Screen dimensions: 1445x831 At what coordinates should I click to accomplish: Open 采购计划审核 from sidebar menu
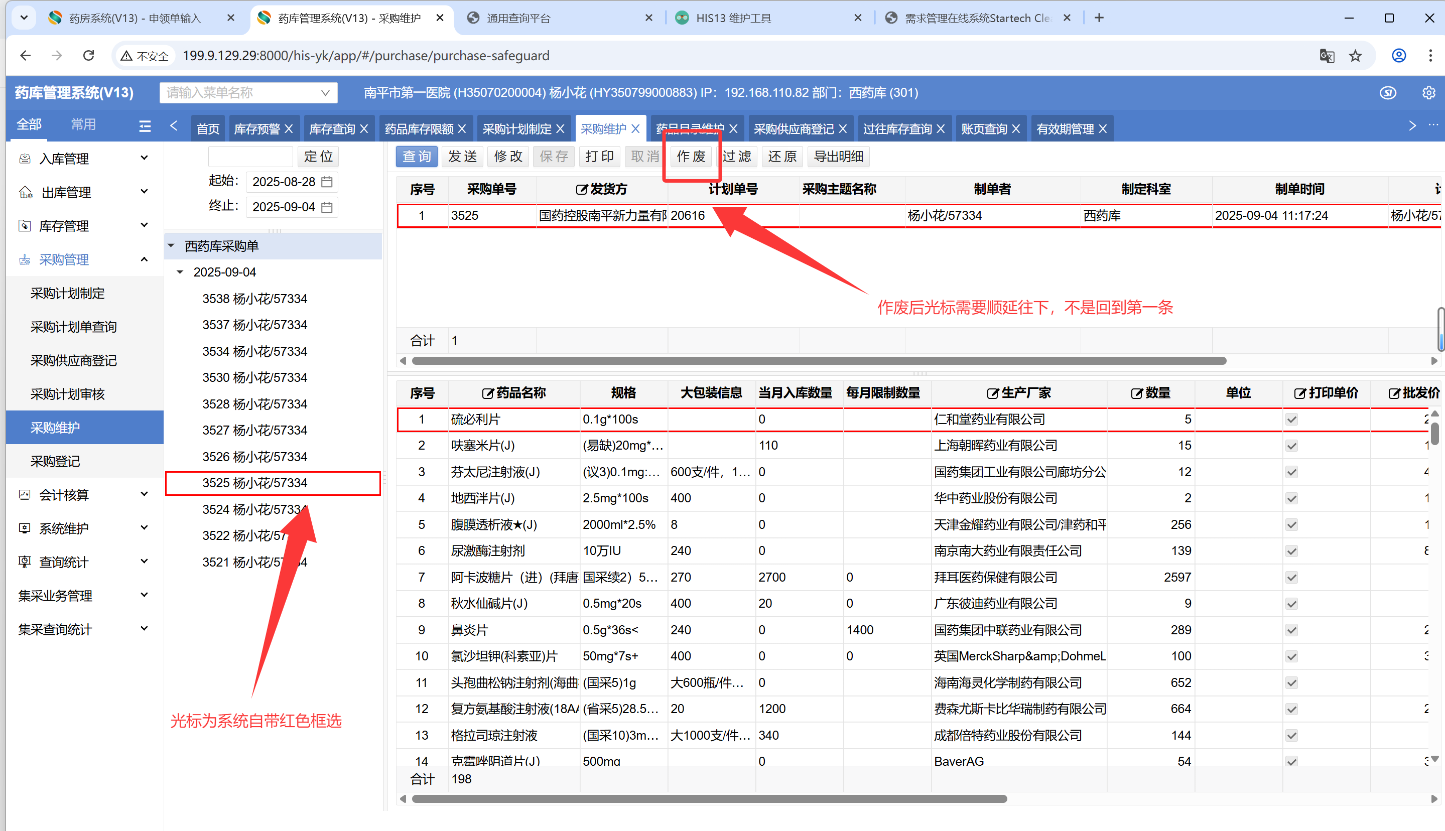67,394
